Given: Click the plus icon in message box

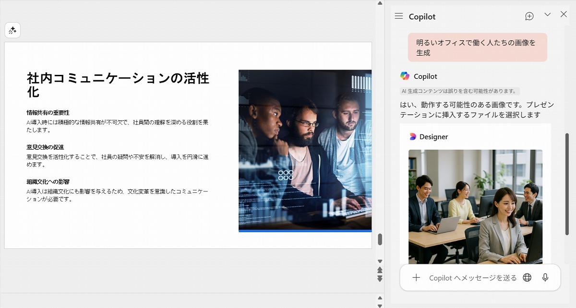Looking at the screenshot, I should pos(416,278).
